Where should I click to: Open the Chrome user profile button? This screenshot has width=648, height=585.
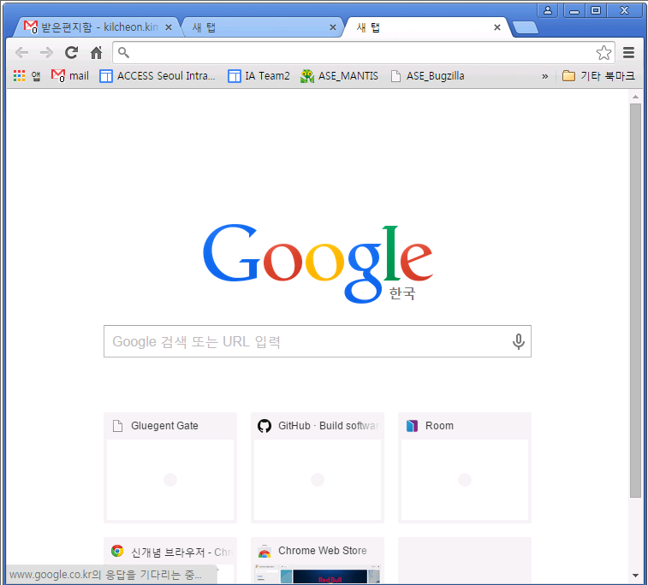pos(548,10)
